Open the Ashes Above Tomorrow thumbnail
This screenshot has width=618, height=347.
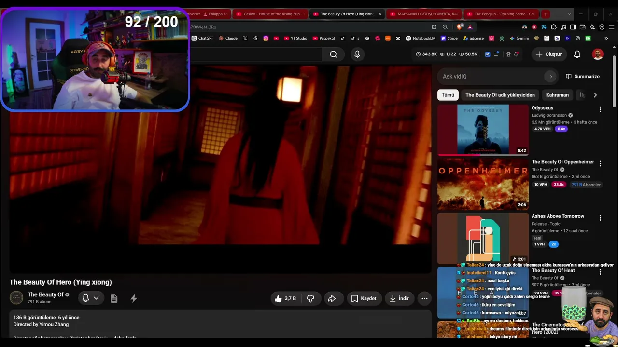483,238
